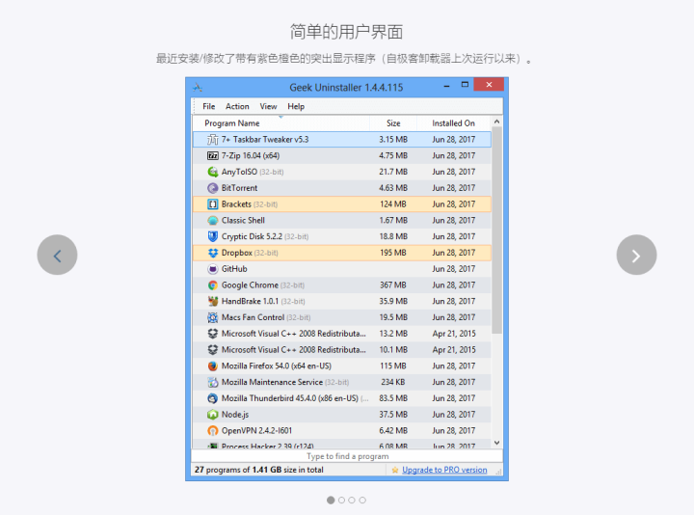
Task: Open the Action menu
Action: pyautogui.click(x=237, y=106)
